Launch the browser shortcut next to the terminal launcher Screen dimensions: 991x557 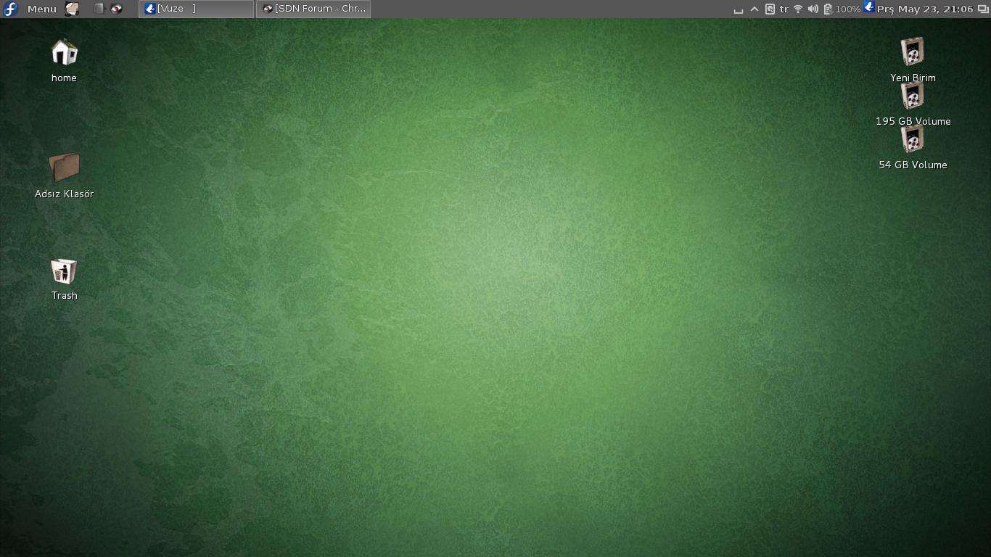(117, 9)
